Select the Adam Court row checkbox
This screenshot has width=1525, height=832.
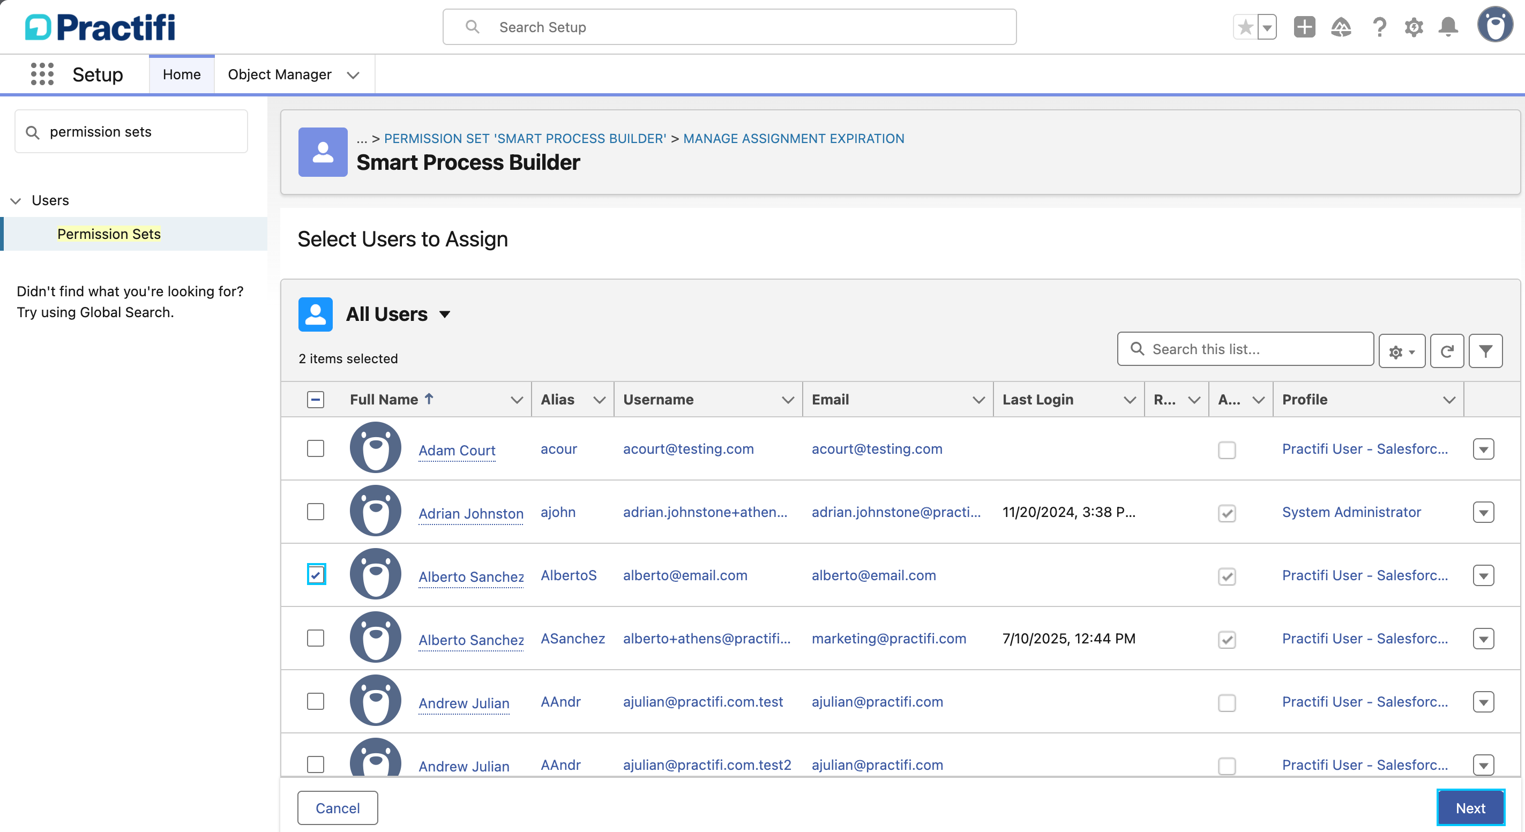(316, 448)
